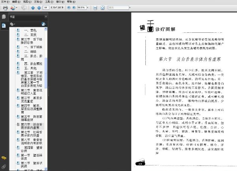Click the page number field showing 64
The image size is (237, 171).
(46, 8)
